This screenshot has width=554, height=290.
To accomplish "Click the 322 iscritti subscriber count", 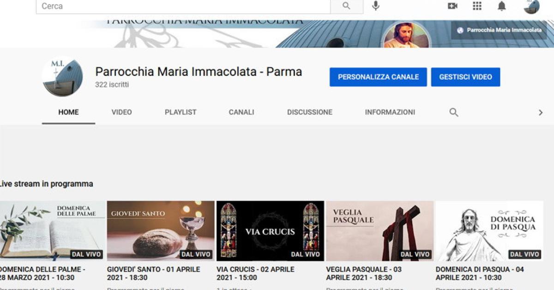I will (x=112, y=85).
